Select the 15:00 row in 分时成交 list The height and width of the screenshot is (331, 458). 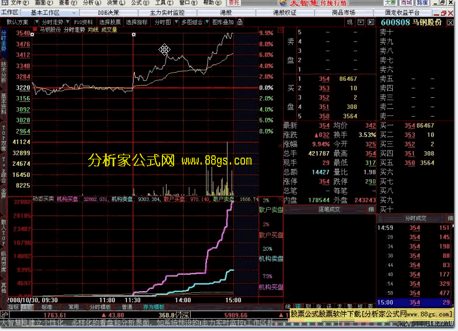[x=415, y=302]
